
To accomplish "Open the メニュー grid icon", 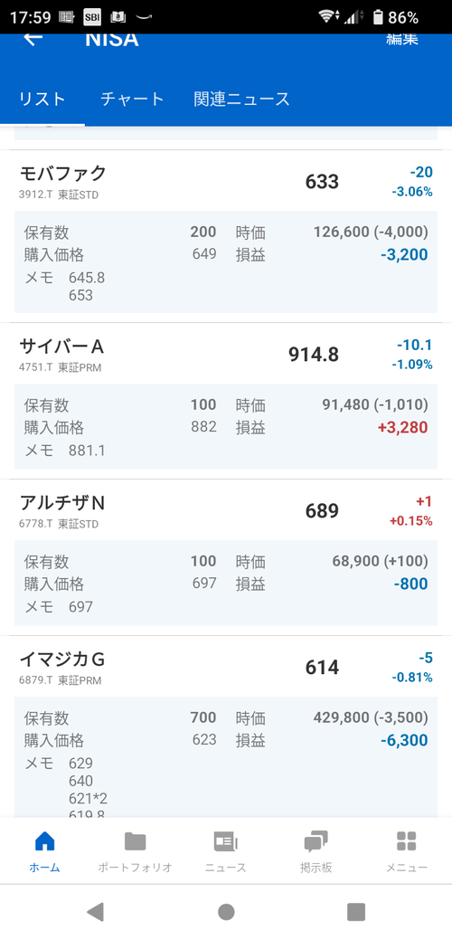I will [x=407, y=841].
